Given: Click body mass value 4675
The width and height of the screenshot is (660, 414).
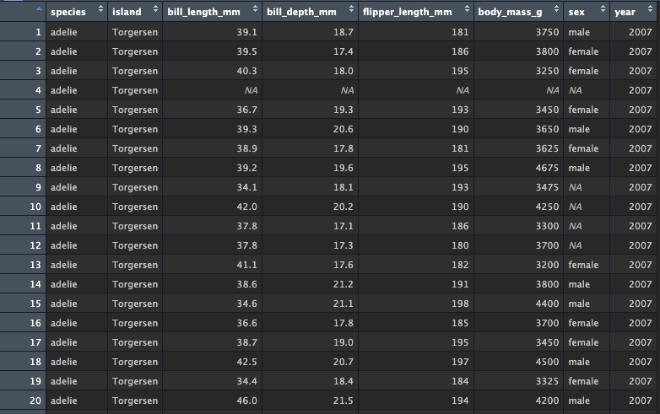Looking at the screenshot, I should pyautogui.click(x=547, y=168).
